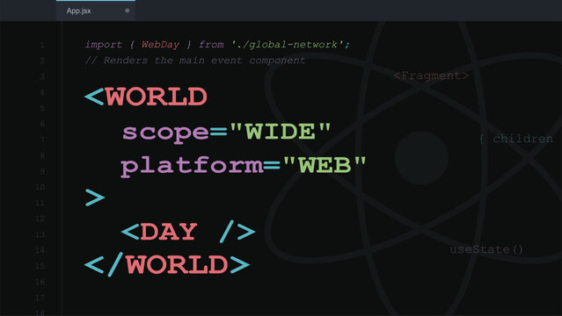Click the faded '<Fragment>' text
Screen dimensions: 562x316
(x=431, y=75)
